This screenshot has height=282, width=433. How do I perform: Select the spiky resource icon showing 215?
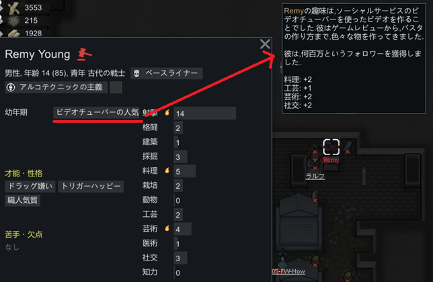(x=13, y=20)
